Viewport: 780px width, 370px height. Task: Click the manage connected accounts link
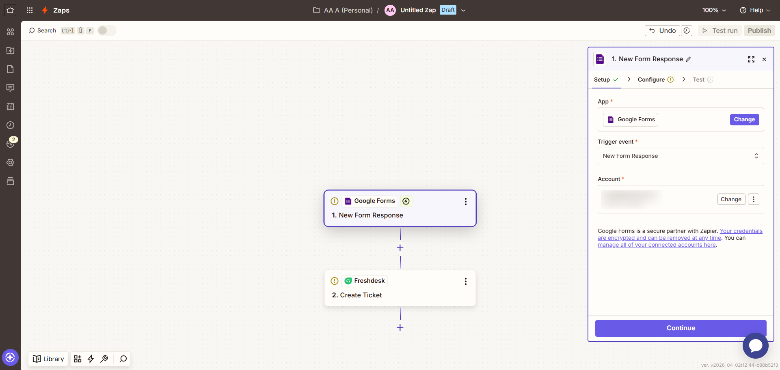click(x=657, y=245)
